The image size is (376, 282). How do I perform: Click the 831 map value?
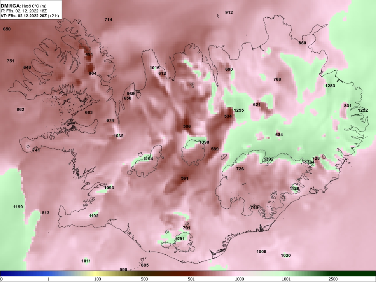[x=348, y=106]
